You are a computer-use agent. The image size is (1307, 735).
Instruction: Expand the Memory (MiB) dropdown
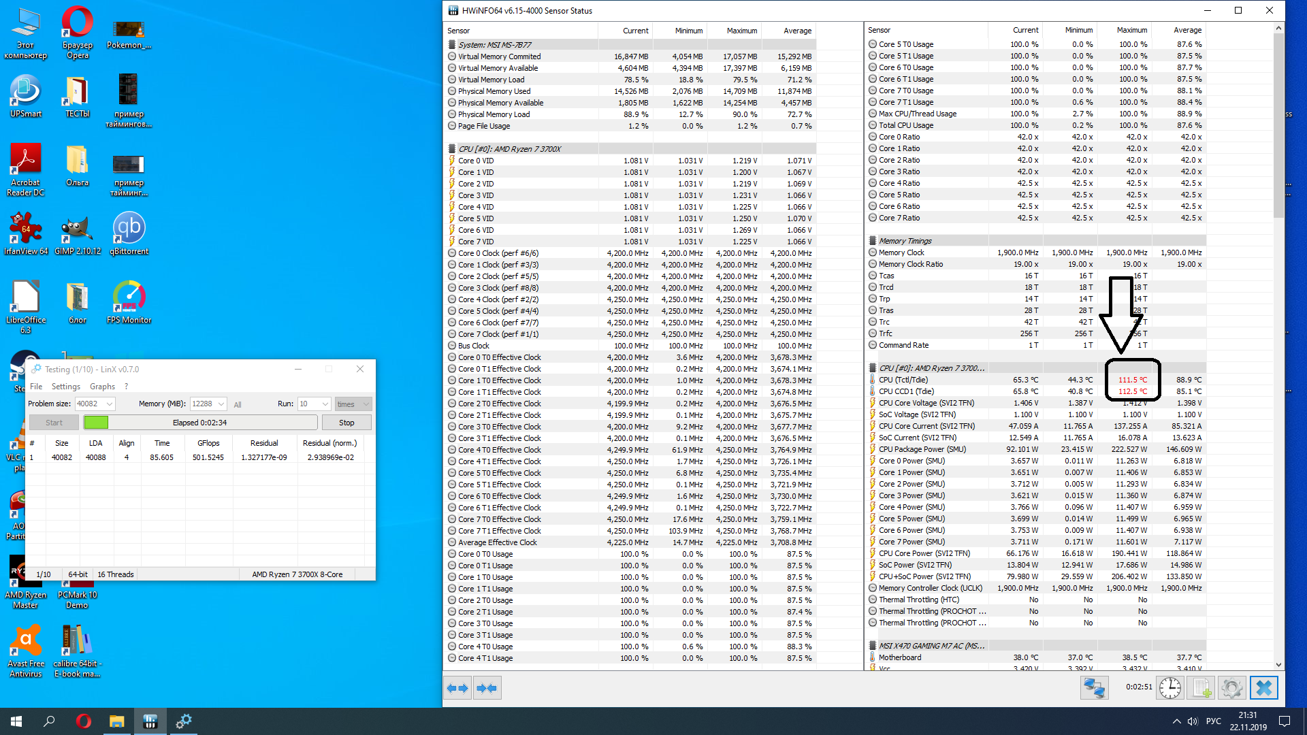pos(221,404)
